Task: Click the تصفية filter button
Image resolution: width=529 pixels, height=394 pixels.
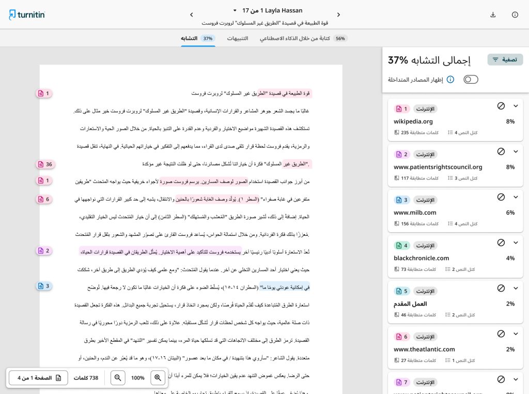Action: click(x=505, y=60)
